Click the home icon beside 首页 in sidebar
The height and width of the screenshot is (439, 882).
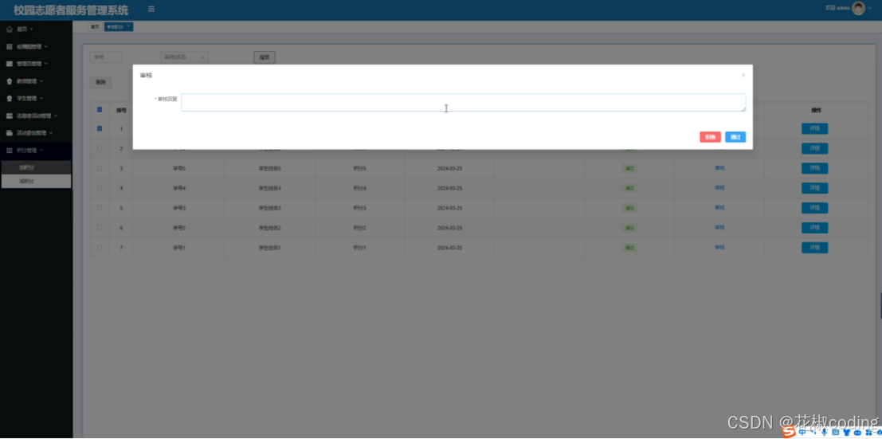click(9, 29)
